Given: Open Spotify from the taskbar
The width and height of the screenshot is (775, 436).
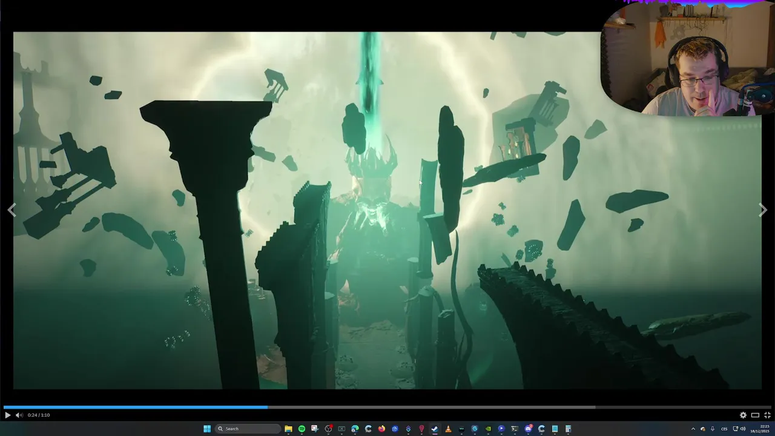Looking at the screenshot, I should (x=302, y=429).
